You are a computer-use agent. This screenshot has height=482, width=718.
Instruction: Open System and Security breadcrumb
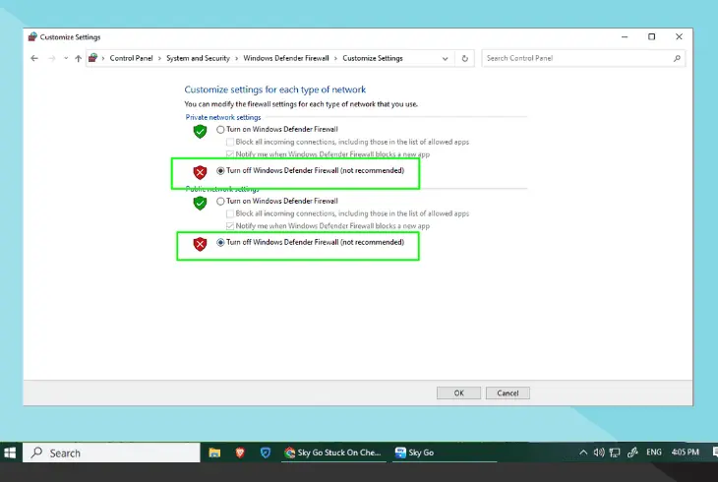(198, 58)
